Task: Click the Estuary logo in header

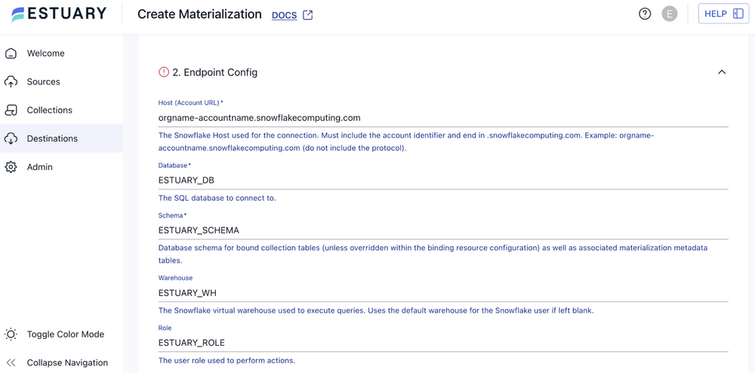Action: pos(59,14)
